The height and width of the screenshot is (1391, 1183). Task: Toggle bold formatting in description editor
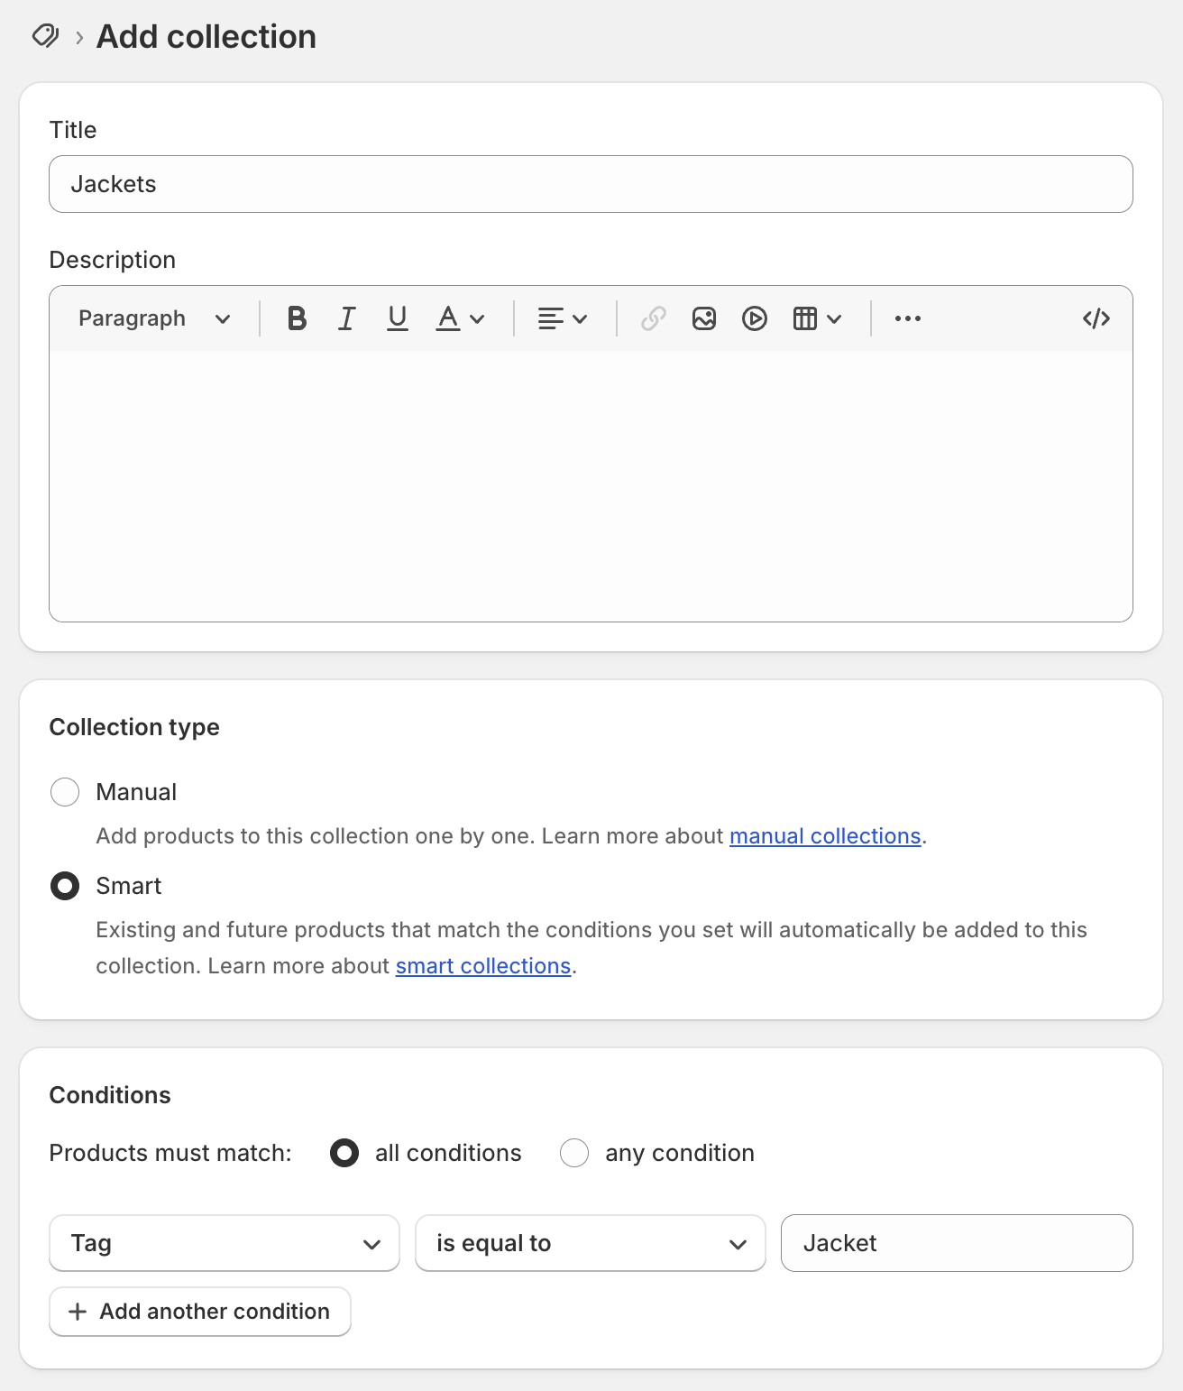point(297,318)
